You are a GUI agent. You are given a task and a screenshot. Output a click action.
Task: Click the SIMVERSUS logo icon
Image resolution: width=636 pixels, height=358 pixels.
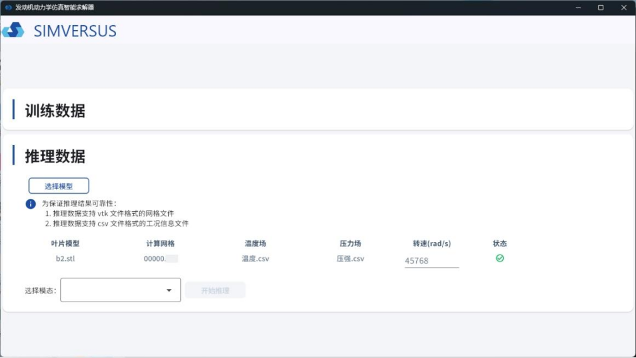(13, 30)
